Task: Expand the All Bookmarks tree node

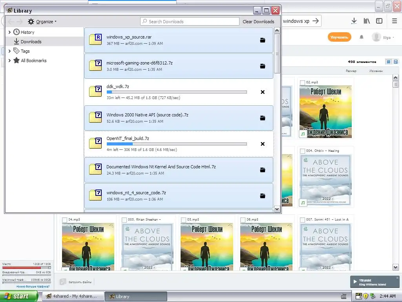Action: coord(9,61)
